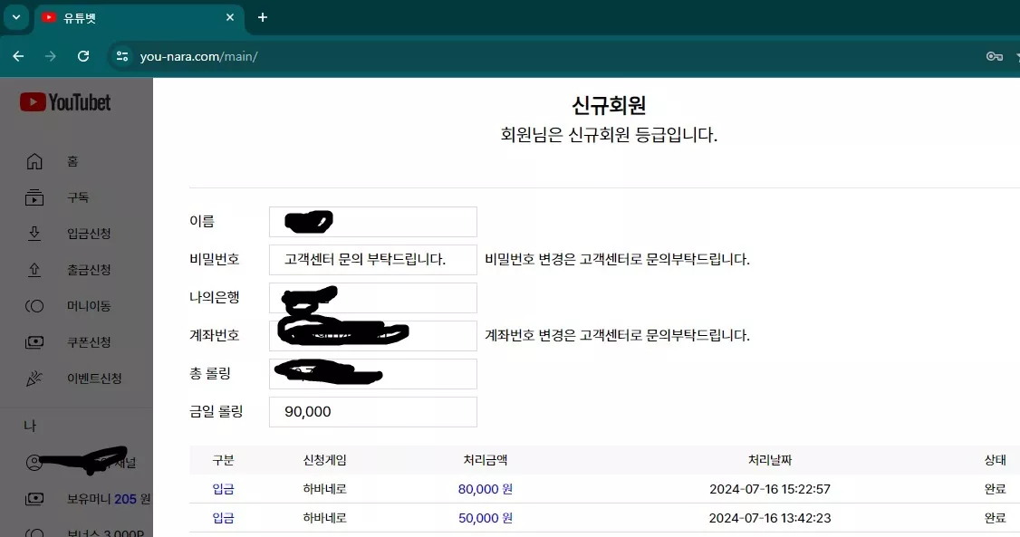Click the 금일 롤링 field showing 90,000
This screenshot has height=537, width=1020.
(372, 411)
